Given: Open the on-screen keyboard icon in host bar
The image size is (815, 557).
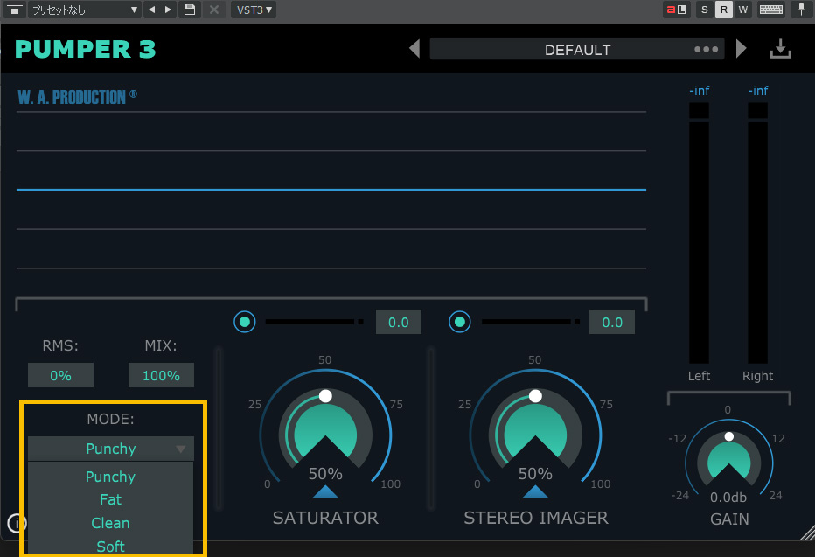Looking at the screenshot, I should tap(770, 10).
